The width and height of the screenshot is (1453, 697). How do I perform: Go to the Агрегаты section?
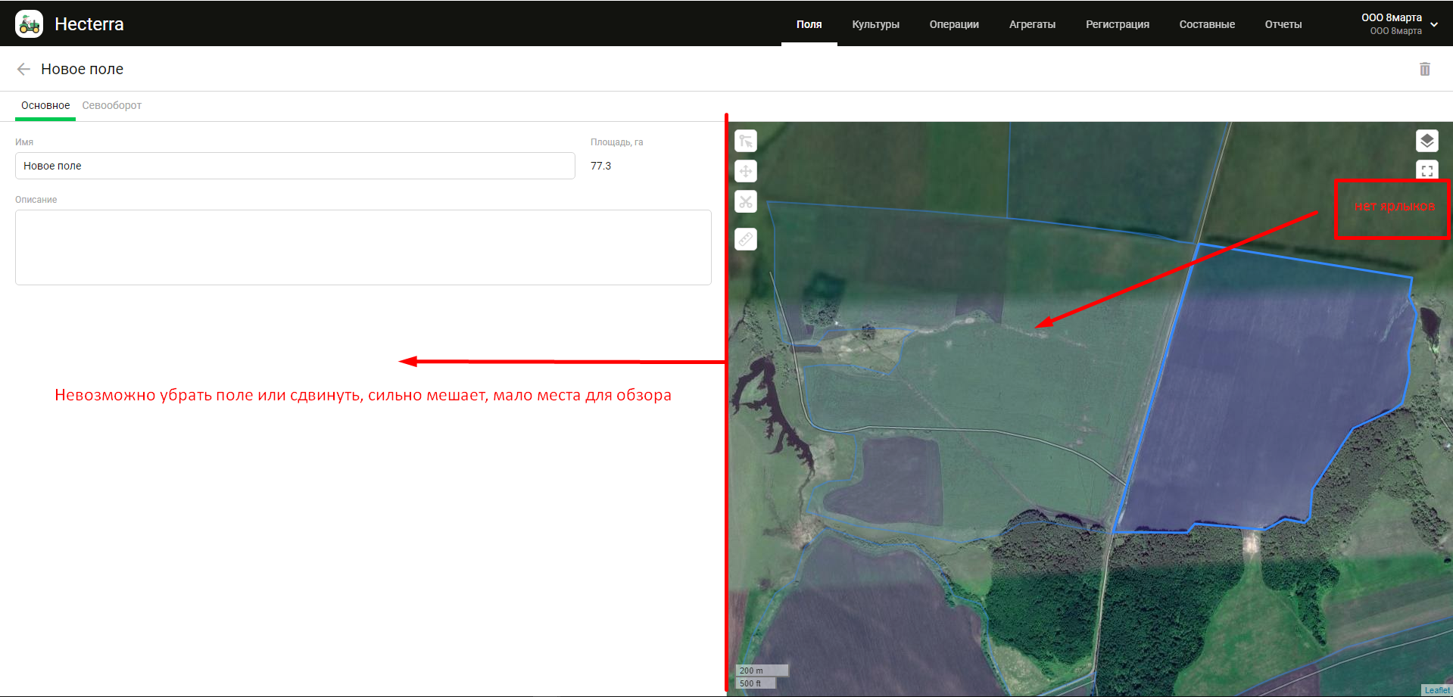tap(1031, 24)
